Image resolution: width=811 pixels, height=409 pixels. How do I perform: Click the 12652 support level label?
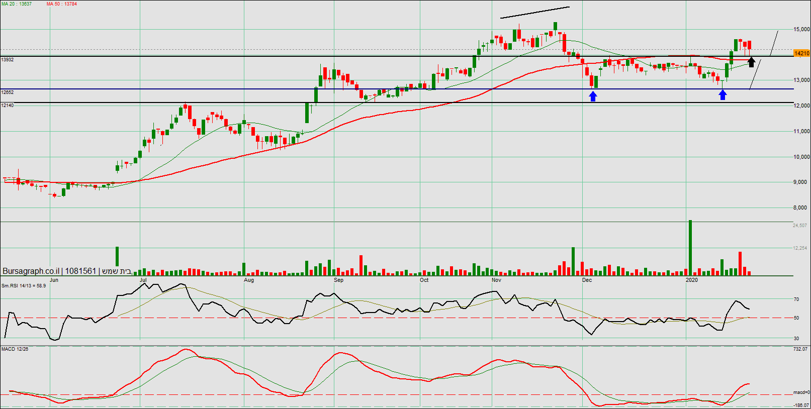click(x=8, y=92)
